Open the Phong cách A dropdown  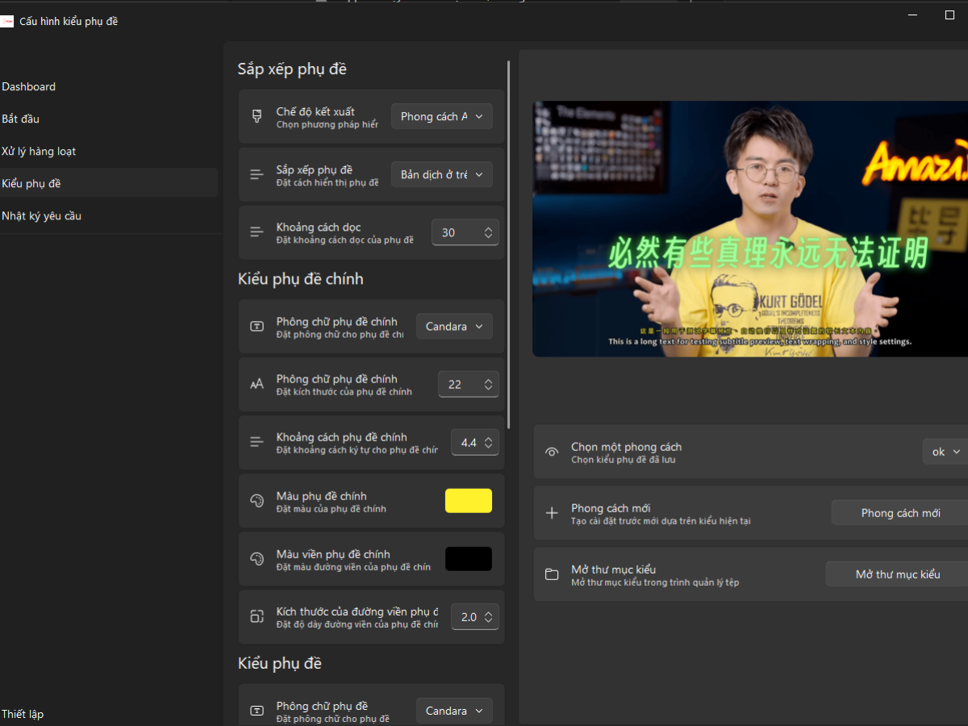(x=441, y=116)
